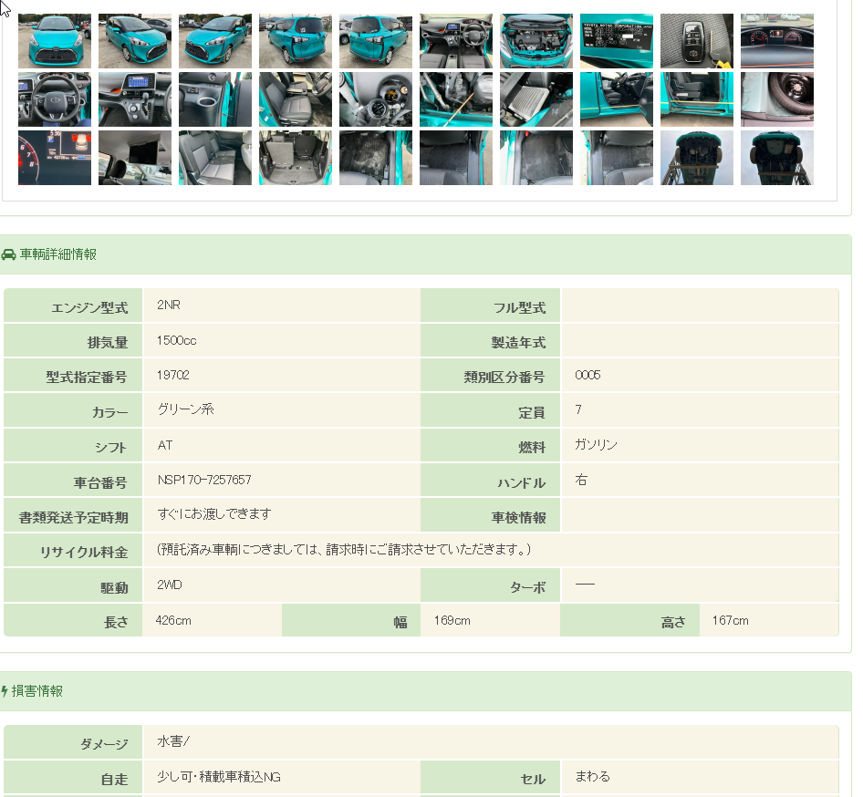Click the 損害情報 section header

coord(37,691)
